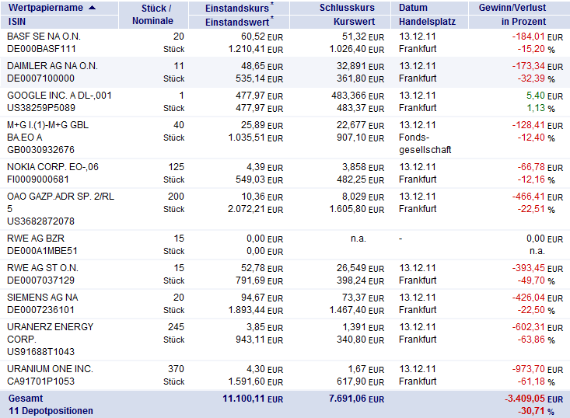Sort positions by Datum header
Image resolution: width=570 pixels, height=418 pixels.
(x=413, y=8)
